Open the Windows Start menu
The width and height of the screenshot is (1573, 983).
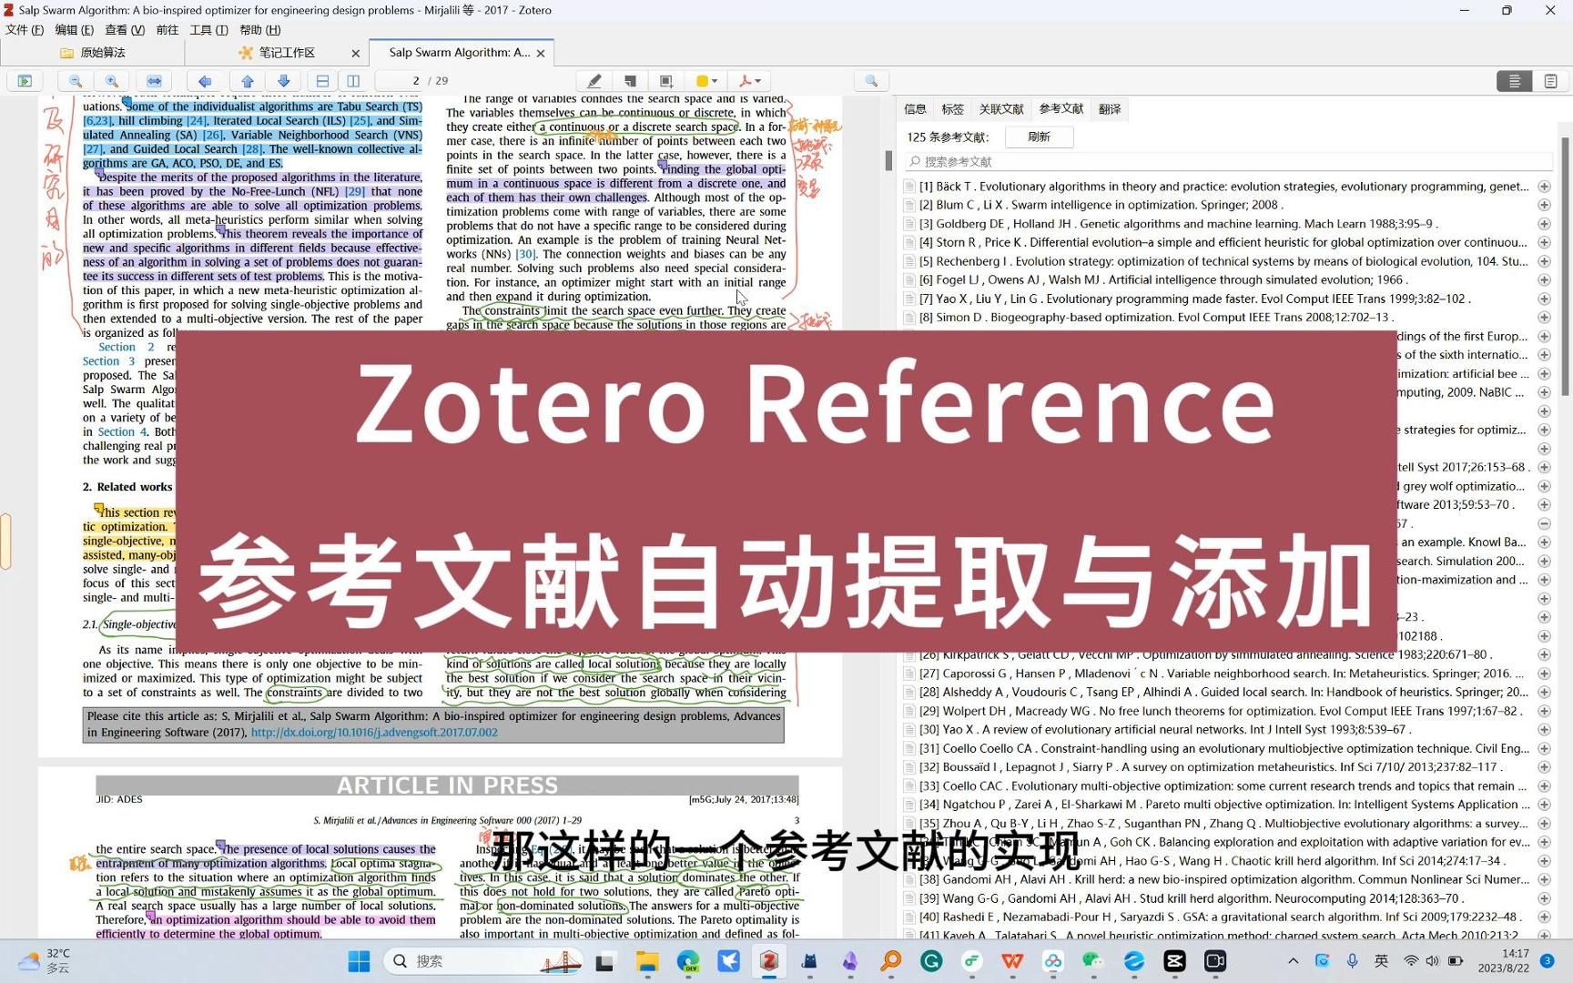point(360,961)
